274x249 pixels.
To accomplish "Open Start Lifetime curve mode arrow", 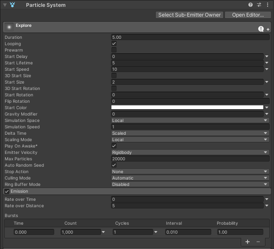I will pyautogui.click(x=267, y=63).
